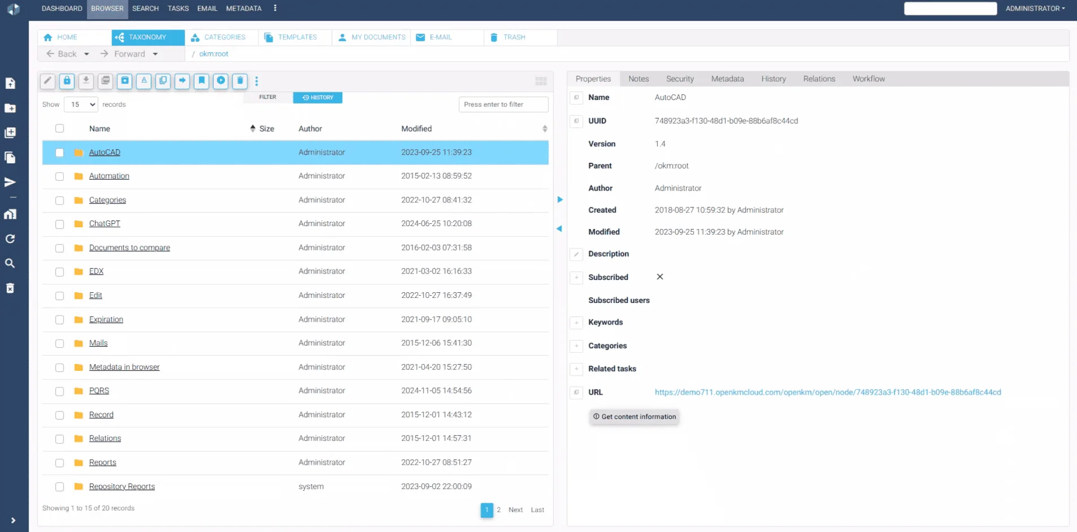The image size is (1077, 532).
Task: Switch to the Categories tab
Action: point(221,37)
